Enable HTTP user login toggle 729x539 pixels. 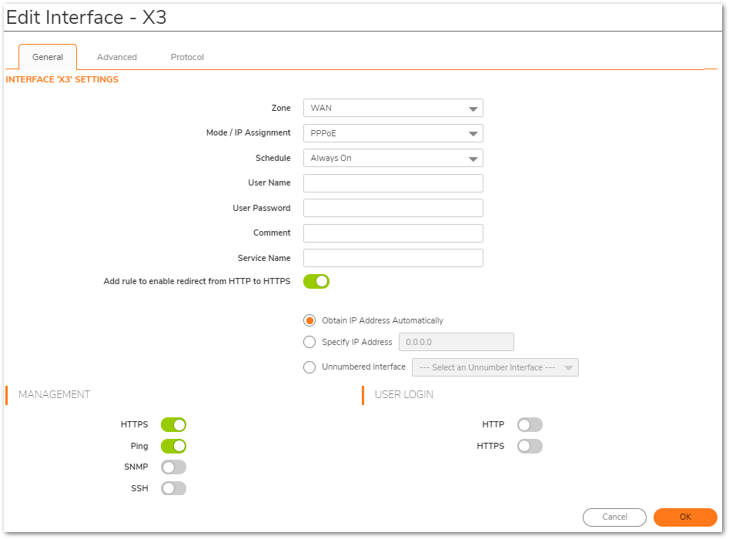coord(530,425)
